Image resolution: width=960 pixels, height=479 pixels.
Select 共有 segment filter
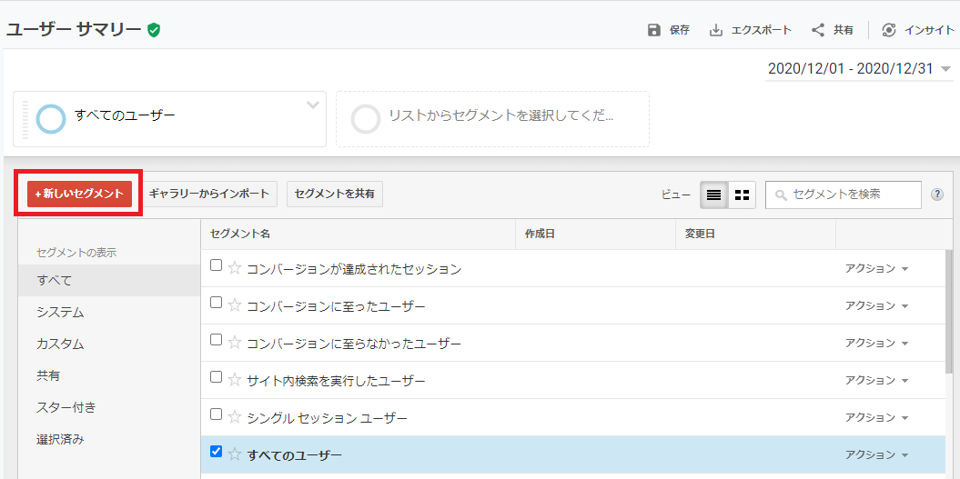click(109, 375)
